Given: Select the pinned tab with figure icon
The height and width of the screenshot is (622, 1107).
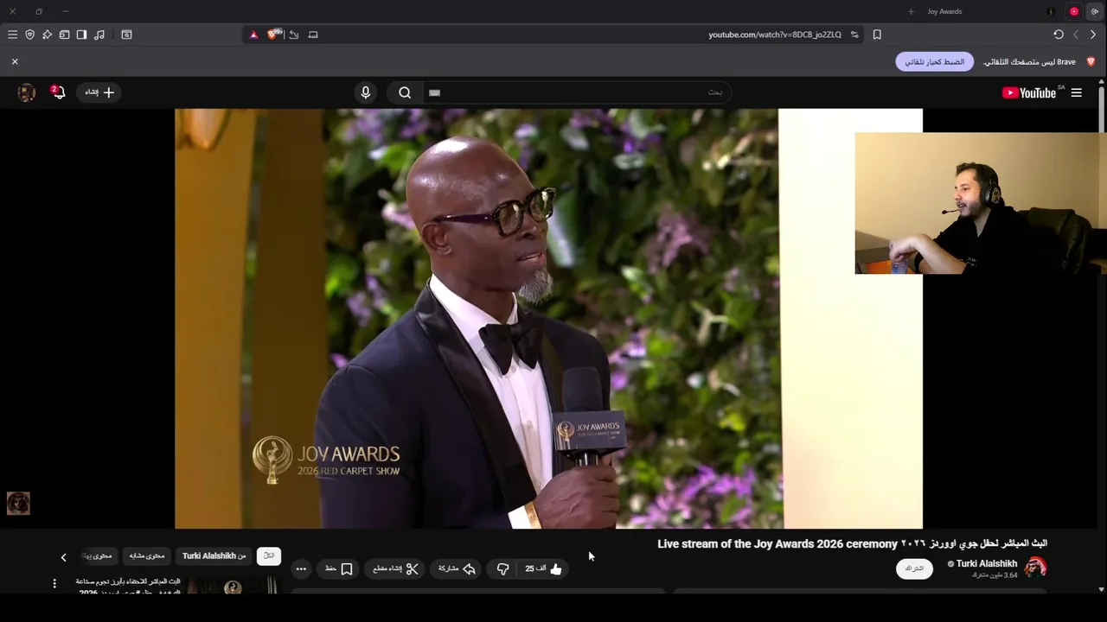Looking at the screenshot, I should click(1051, 11).
